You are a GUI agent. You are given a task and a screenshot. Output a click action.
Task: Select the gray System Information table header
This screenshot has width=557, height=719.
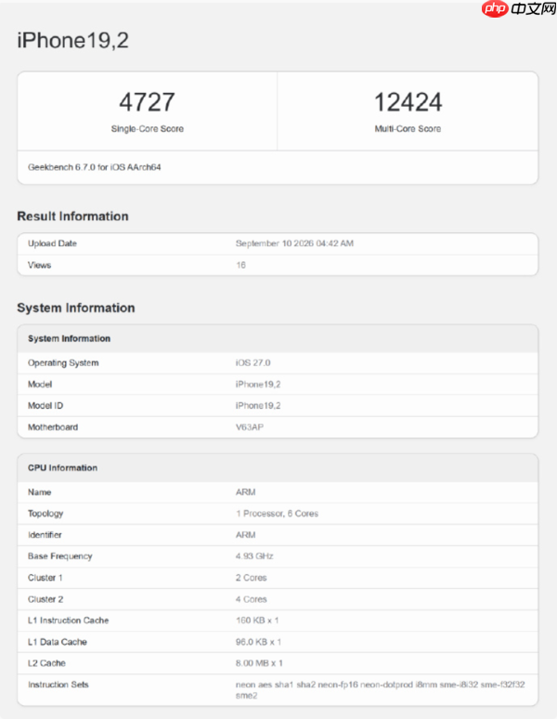pyautogui.click(x=278, y=338)
